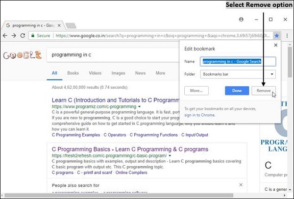294x199 pixels.
Task: Reload the current page
Action: point(23,36)
